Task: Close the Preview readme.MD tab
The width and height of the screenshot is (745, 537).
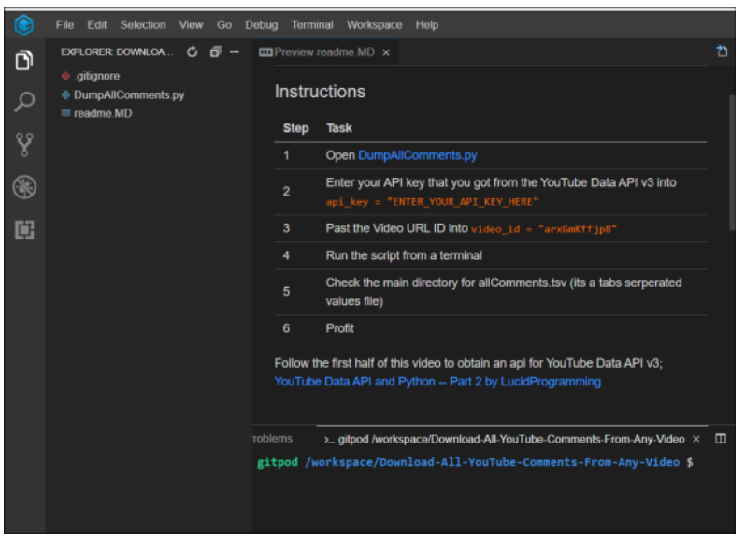Action: click(386, 52)
